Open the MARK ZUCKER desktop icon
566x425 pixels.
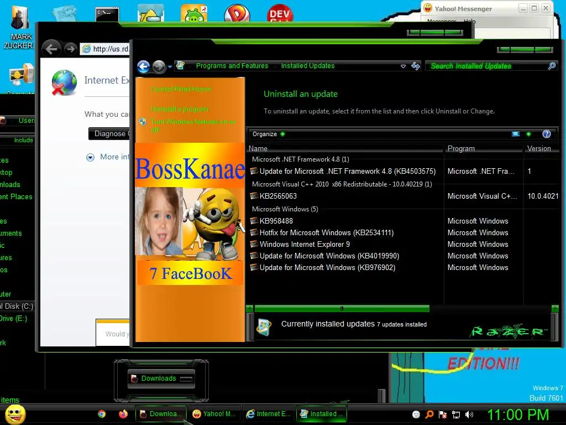click(x=20, y=26)
